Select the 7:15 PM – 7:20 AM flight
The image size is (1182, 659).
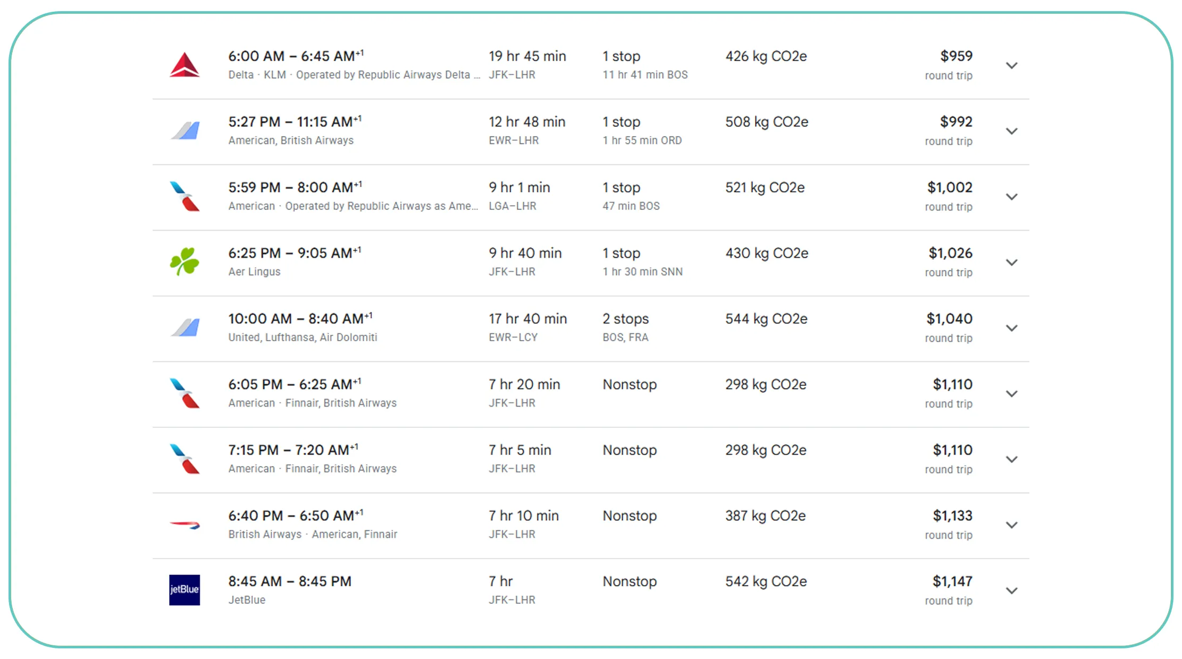click(x=591, y=460)
